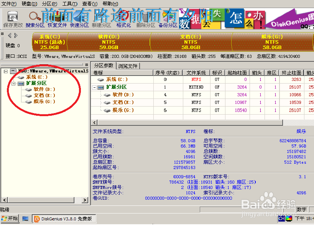The image size is (314, 225).
Task: Open the 分区(P) menu
Action: click(x=49, y=3)
